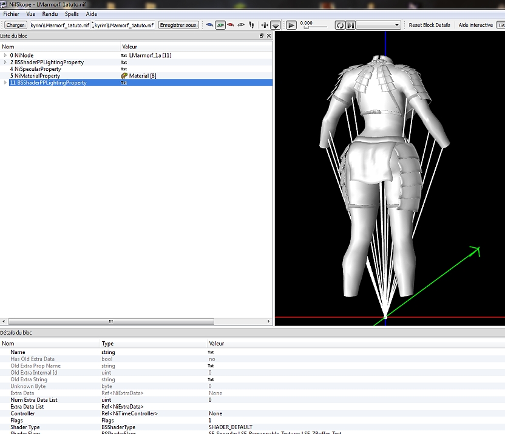Open the Fichier menu
This screenshot has height=434, width=505.
pos(12,14)
